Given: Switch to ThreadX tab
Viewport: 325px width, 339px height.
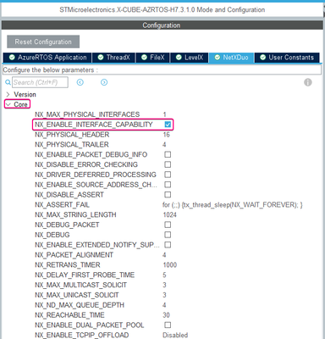Looking at the screenshot, I should [113, 58].
